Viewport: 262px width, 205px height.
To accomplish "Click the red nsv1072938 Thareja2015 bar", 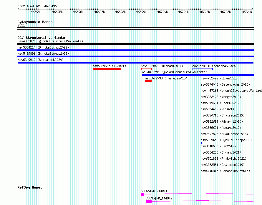I will [148, 81].
